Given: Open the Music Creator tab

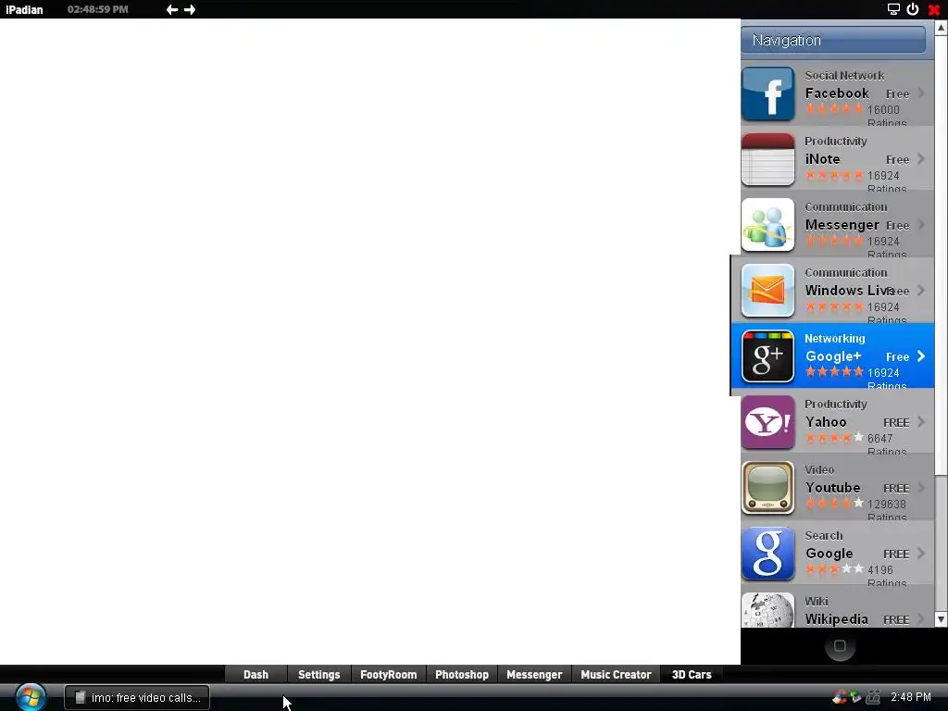Looking at the screenshot, I should pos(616,675).
